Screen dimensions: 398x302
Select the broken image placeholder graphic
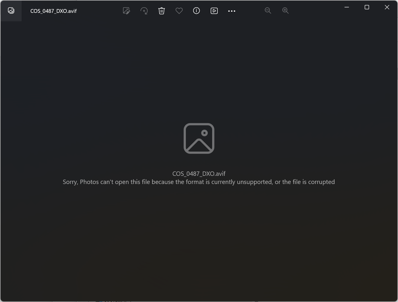[x=199, y=138]
